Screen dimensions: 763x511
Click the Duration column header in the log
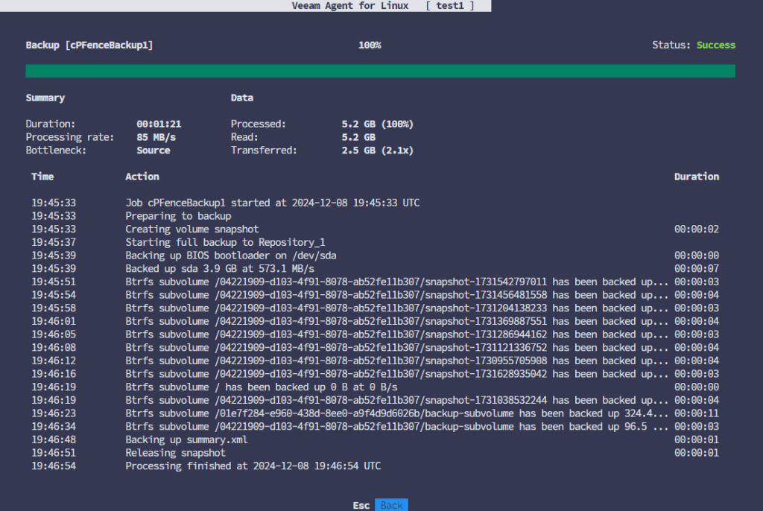[696, 177]
